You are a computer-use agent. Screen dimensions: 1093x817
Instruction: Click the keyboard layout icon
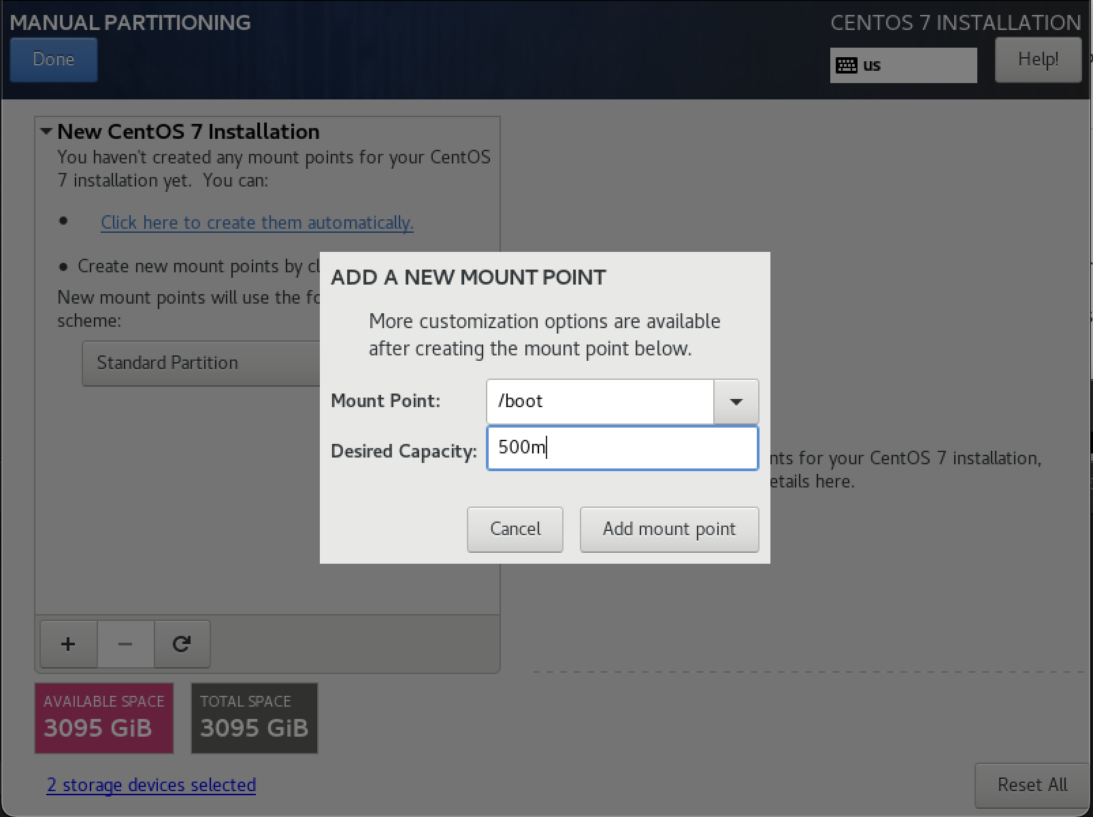846,65
